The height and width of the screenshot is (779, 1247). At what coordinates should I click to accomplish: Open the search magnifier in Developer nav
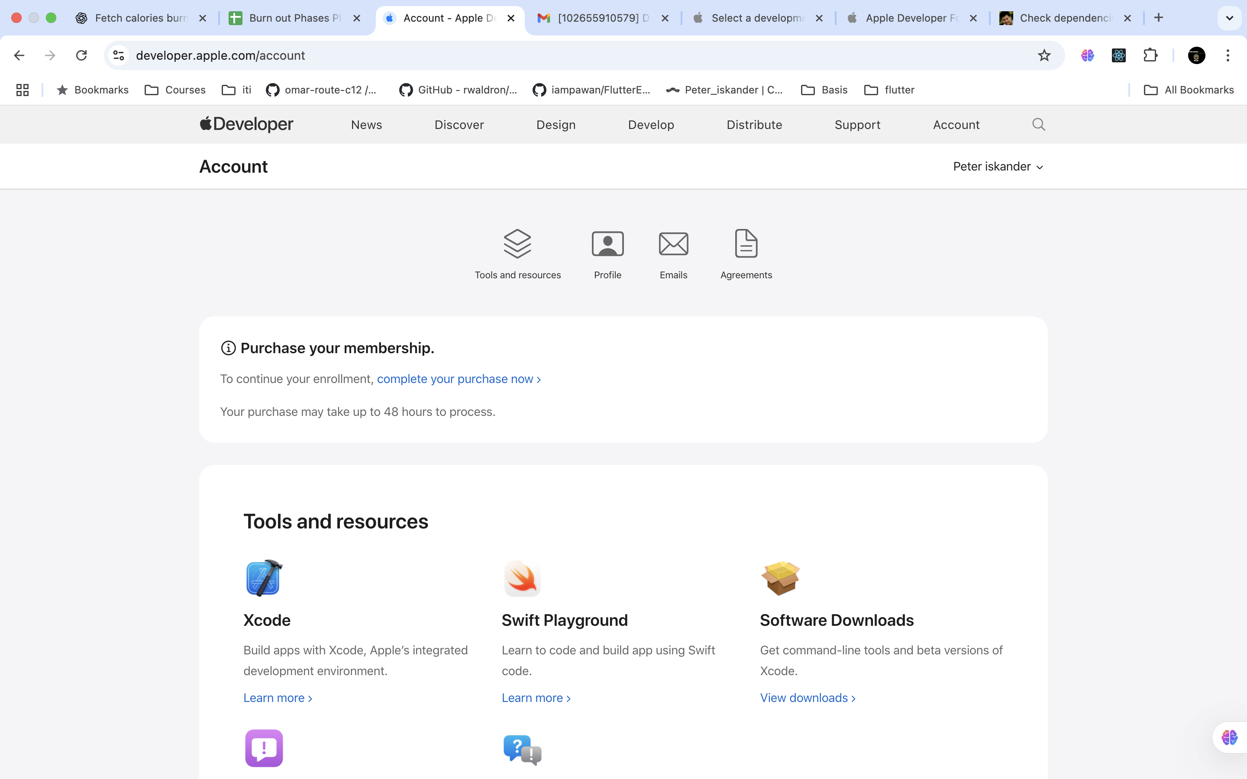1038,124
